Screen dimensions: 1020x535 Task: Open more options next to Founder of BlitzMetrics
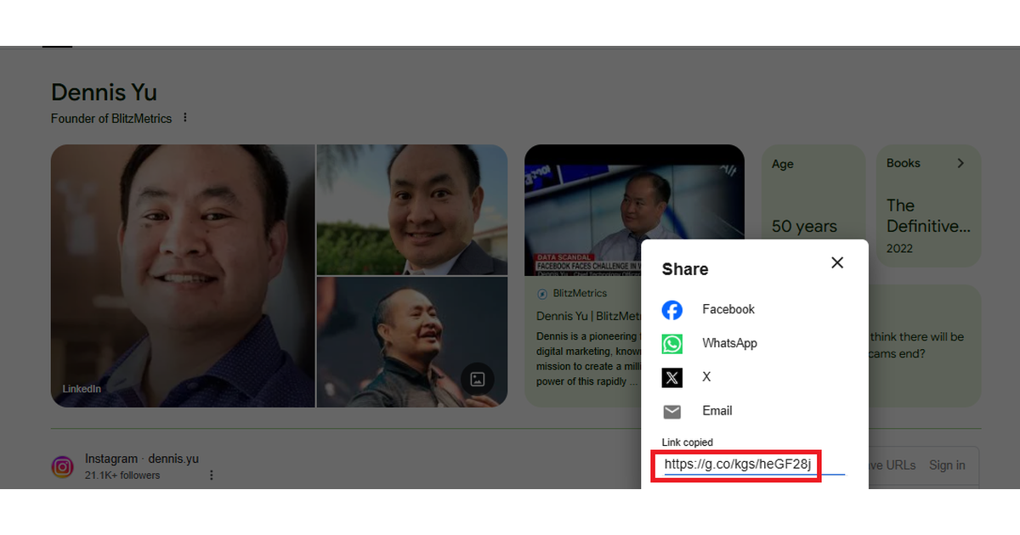click(185, 118)
